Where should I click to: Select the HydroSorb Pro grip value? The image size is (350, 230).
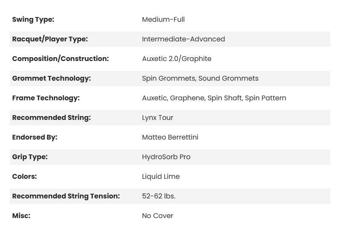(x=166, y=157)
